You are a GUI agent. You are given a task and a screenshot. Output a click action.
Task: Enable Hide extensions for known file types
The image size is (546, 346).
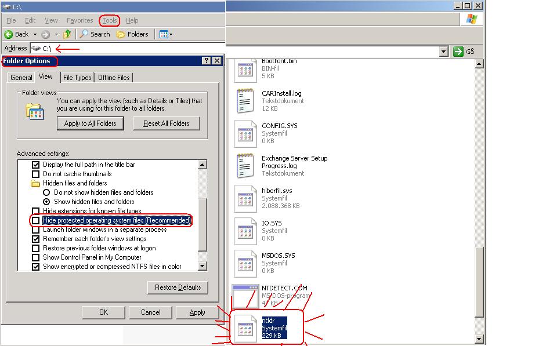(x=36, y=212)
